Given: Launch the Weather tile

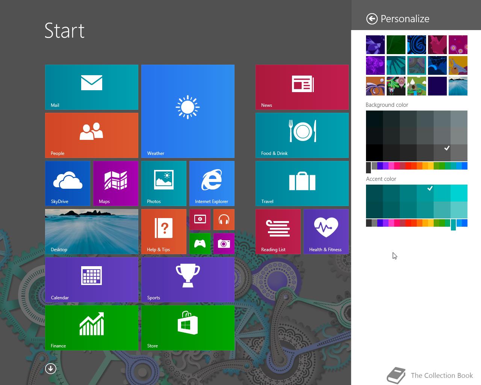Looking at the screenshot, I should (x=188, y=111).
